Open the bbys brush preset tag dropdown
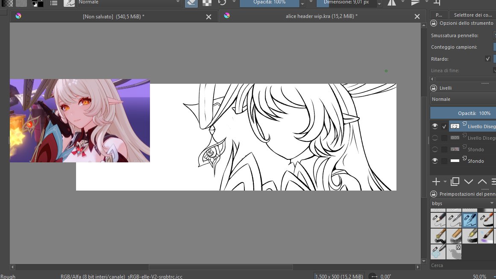The image size is (496, 279). tap(462, 203)
